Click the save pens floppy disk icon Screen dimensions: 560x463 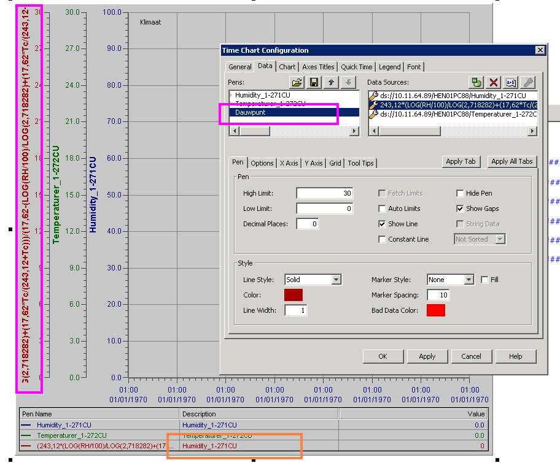click(314, 82)
